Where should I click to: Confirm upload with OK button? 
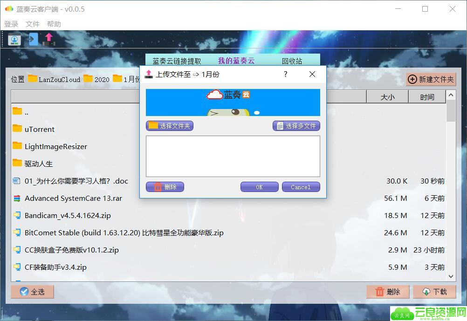(x=260, y=187)
